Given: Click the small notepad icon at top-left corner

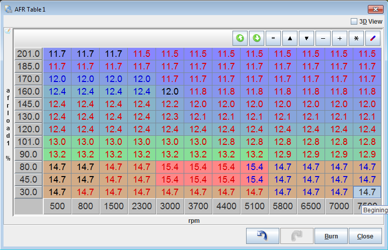Looking at the screenshot, I should [8, 31].
